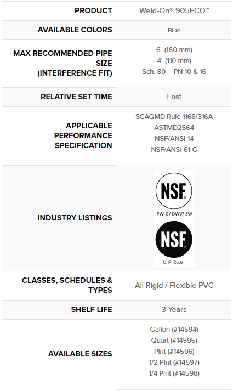
Task: Click the ASTMD2564 specification text
Action: (x=174, y=128)
